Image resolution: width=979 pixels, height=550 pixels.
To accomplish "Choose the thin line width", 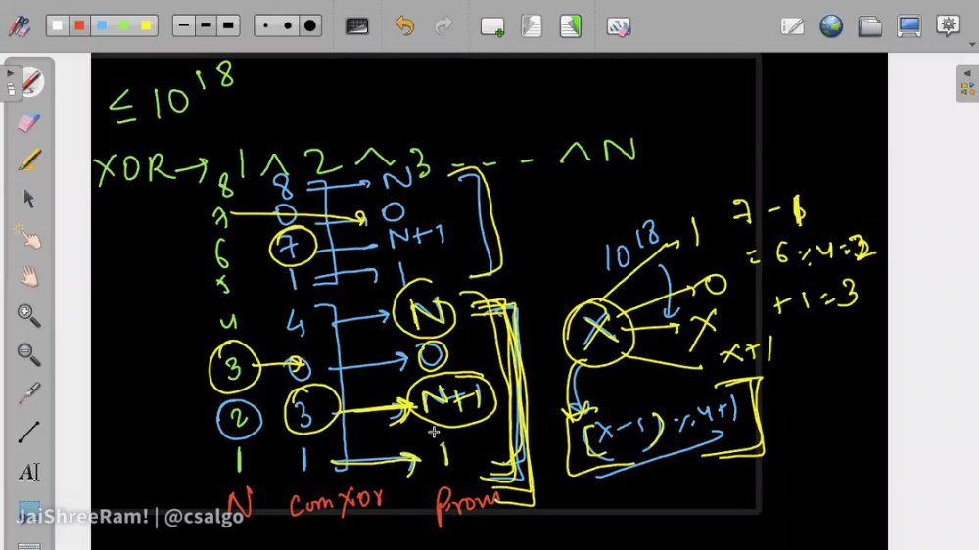I will (184, 25).
